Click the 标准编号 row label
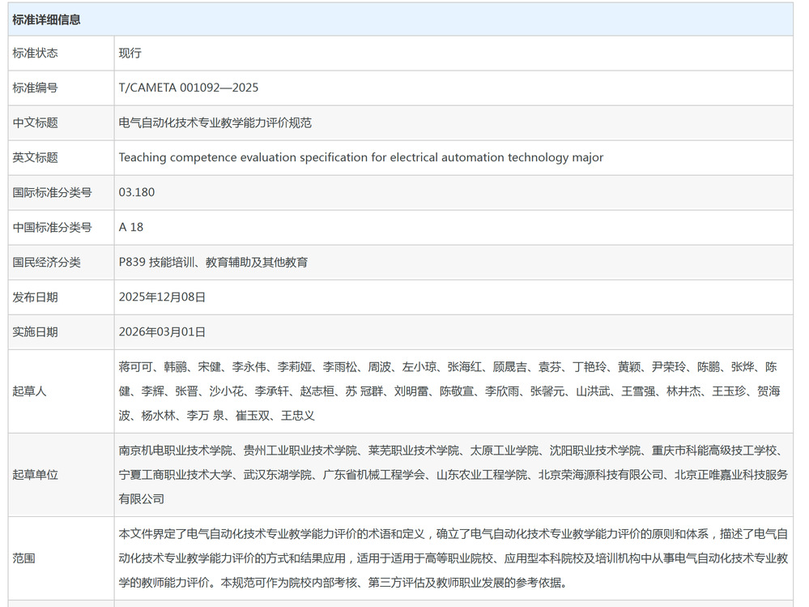Image resolution: width=809 pixels, height=607 pixels. [35, 88]
